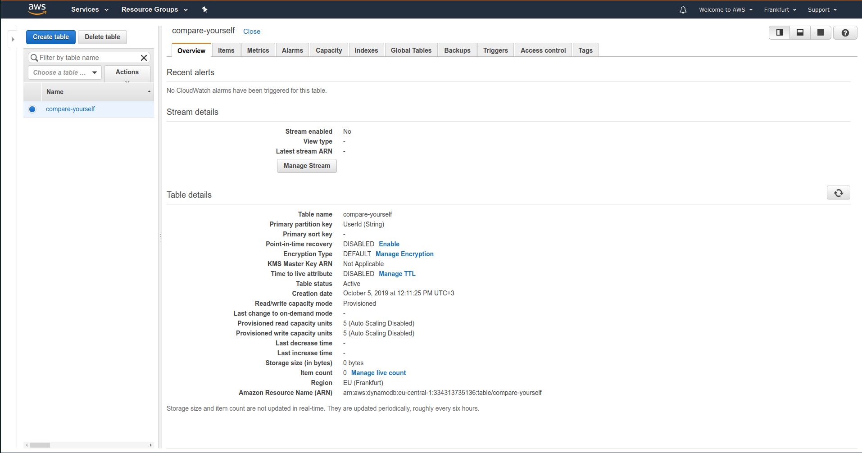Image resolution: width=862 pixels, height=453 pixels.
Task: Open the Services menu
Action: tap(90, 9)
